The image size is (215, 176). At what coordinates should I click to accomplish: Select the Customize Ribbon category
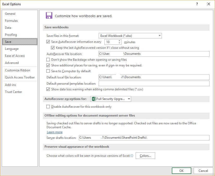tap(17, 70)
